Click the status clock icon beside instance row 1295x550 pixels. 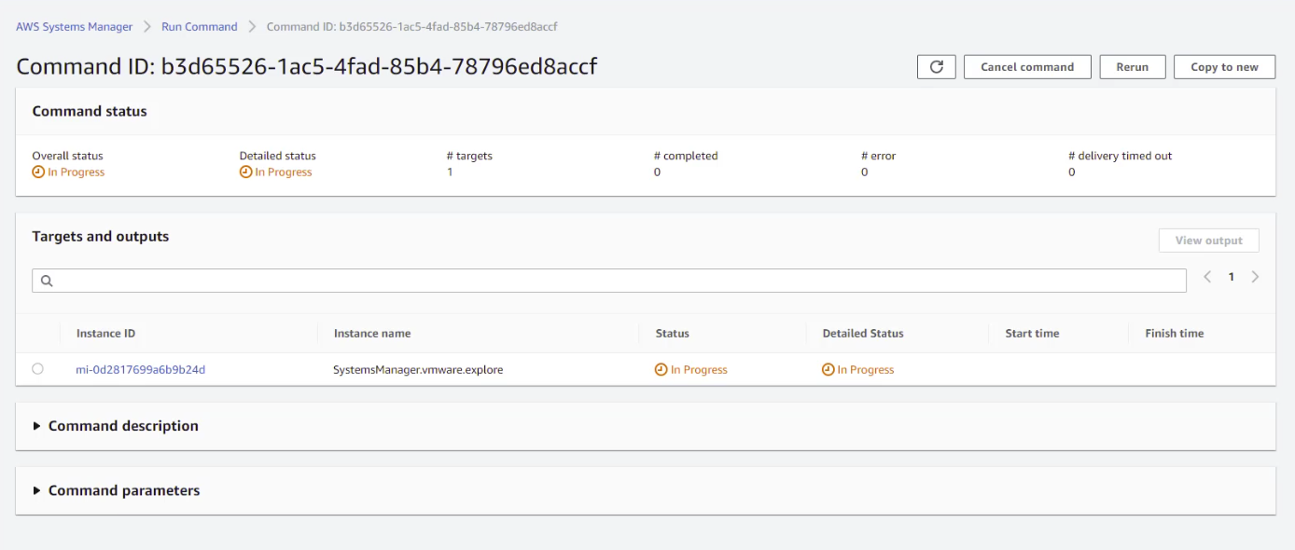659,369
